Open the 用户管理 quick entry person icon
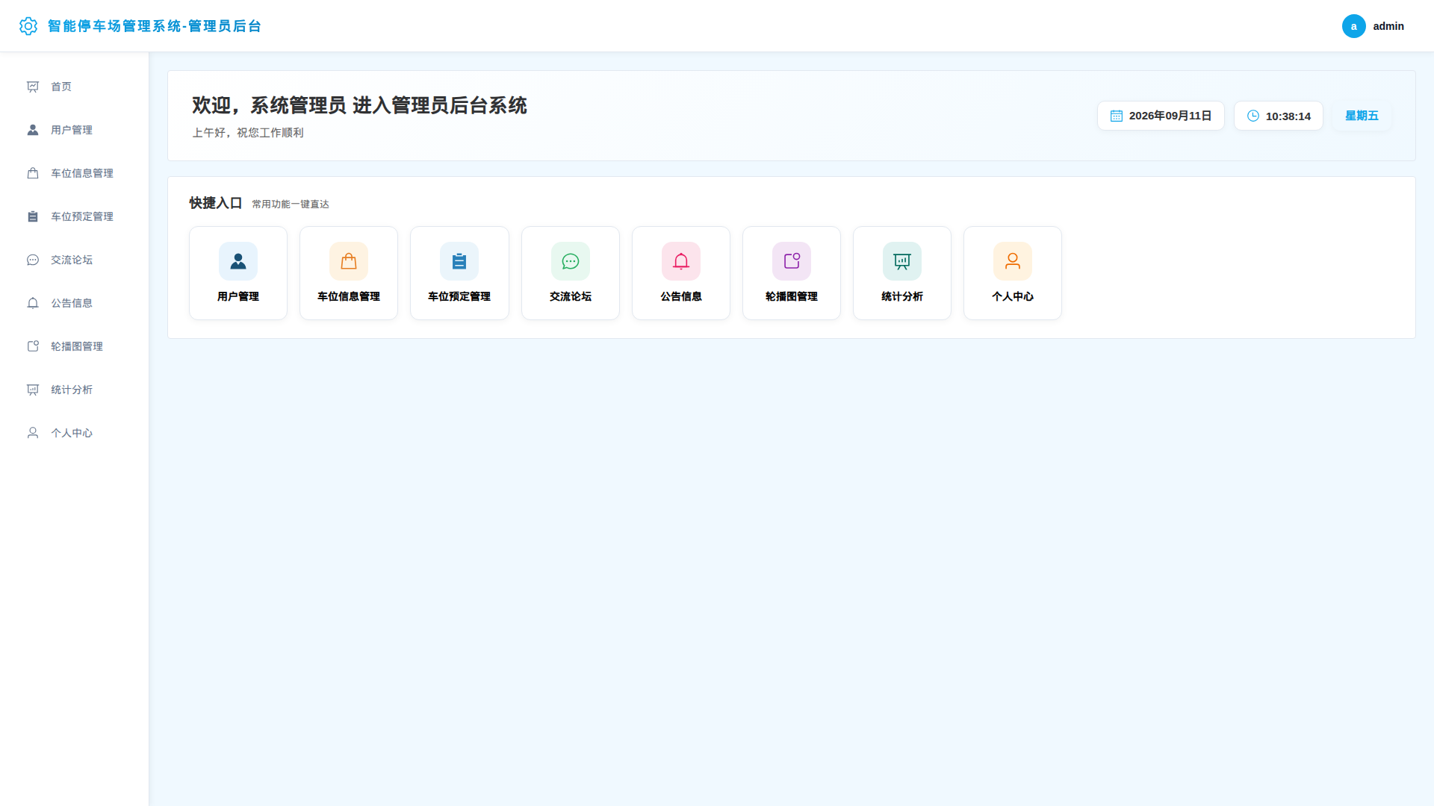This screenshot has height=806, width=1434. click(238, 261)
